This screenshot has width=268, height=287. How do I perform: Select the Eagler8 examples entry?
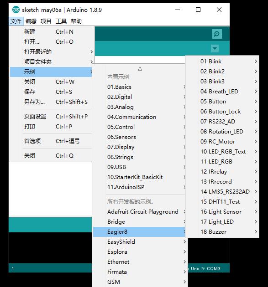139,232
